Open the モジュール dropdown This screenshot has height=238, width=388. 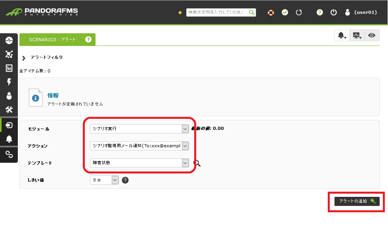pos(140,129)
